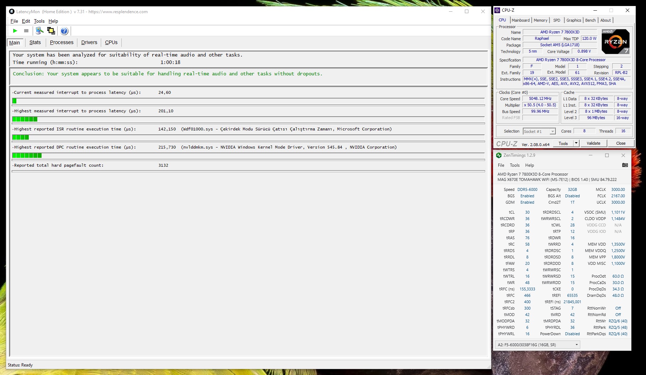Click the Capacity value 32GB
This screenshot has height=375, width=646.
tap(572, 190)
